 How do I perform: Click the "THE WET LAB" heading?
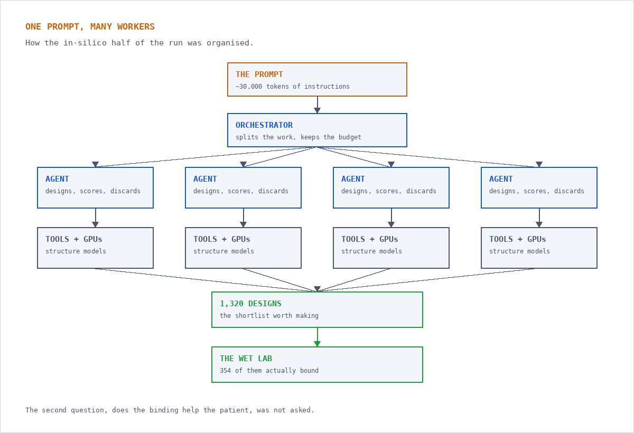(x=246, y=359)
